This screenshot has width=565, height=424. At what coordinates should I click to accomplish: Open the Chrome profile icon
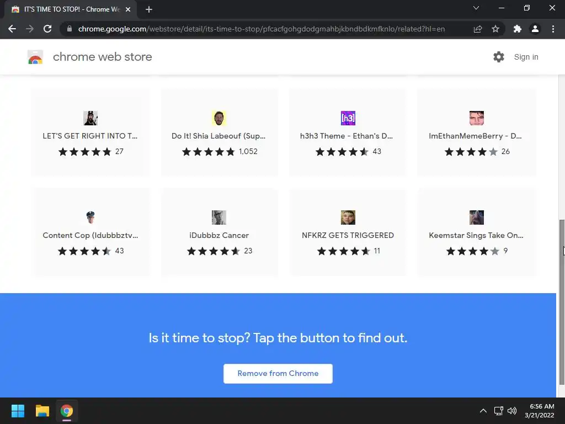535,29
